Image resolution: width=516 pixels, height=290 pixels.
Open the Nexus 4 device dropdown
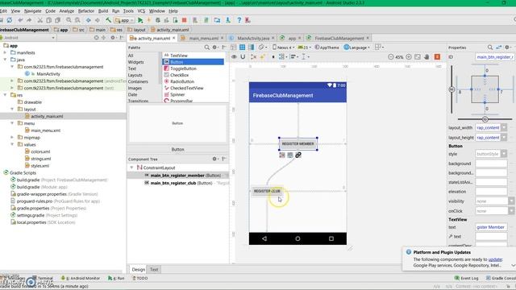(x=283, y=48)
